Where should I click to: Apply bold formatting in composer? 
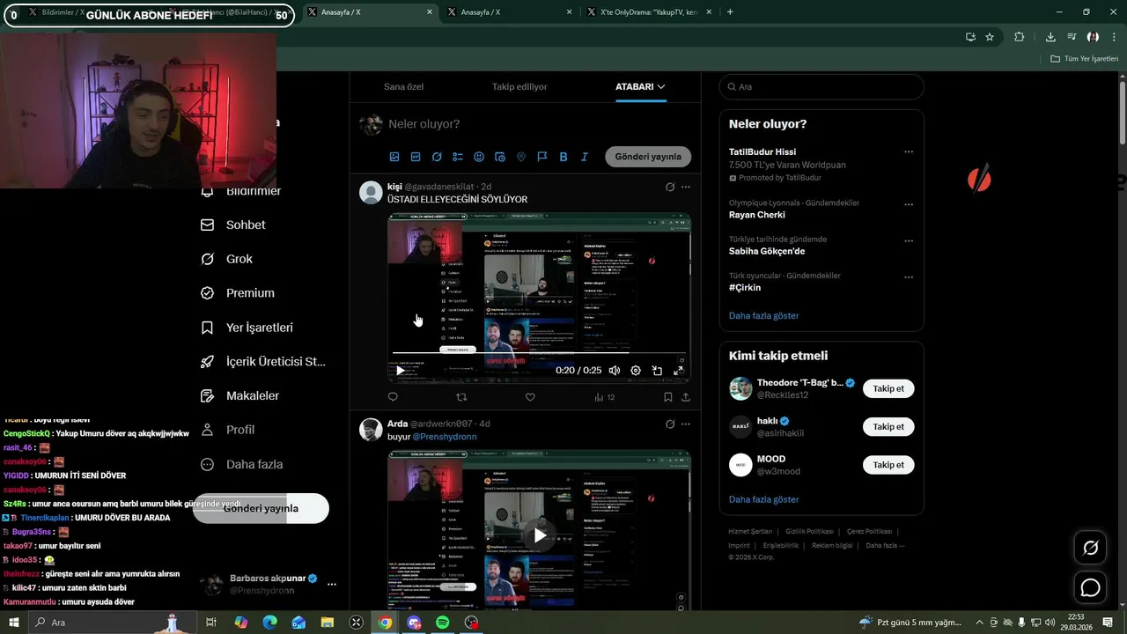(563, 157)
